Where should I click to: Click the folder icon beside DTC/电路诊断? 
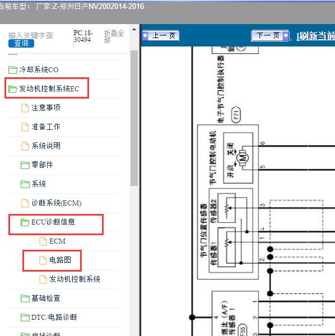pyautogui.click(x=25, y=318)
